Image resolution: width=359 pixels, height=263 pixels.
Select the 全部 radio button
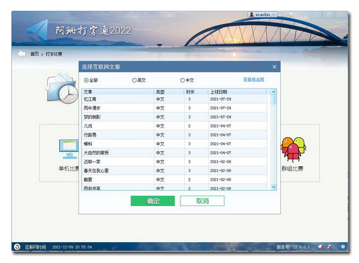tap(86, 80)
